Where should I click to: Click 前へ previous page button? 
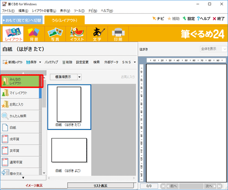172,186
